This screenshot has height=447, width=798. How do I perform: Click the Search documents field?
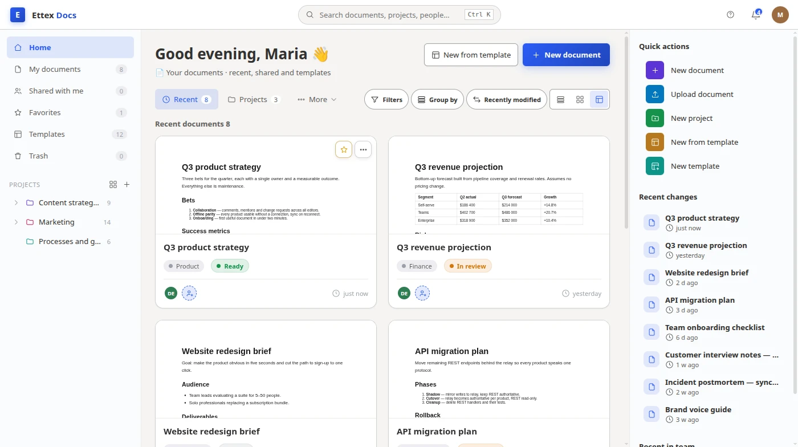399,15
